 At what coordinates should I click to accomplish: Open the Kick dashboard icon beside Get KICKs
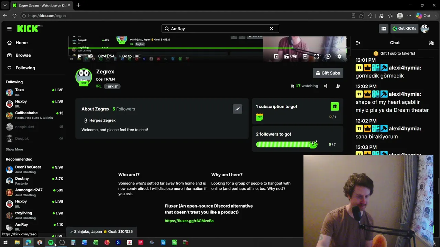coord(383,28)
